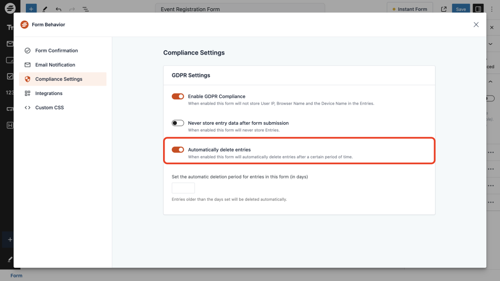Open the block inserter with the plus icon

(31, 8)
